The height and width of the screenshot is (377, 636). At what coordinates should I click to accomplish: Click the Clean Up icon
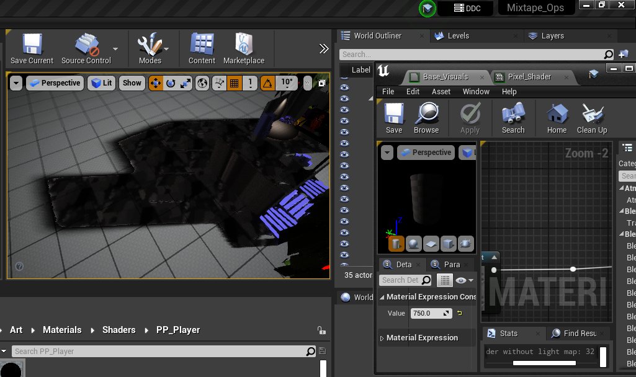click(x=592, y=118)
